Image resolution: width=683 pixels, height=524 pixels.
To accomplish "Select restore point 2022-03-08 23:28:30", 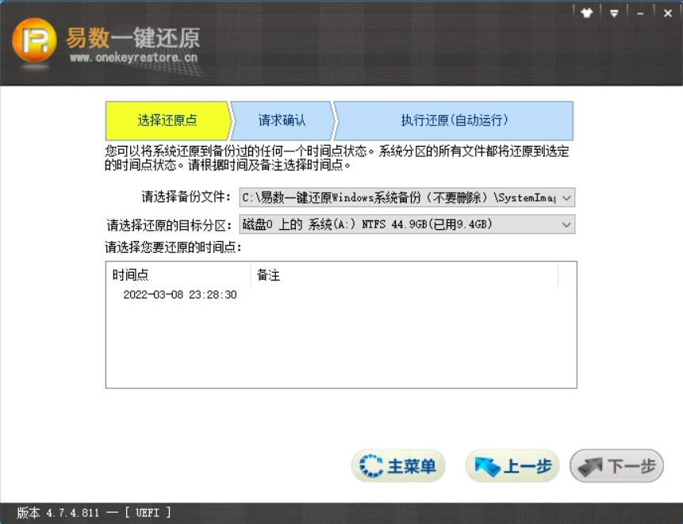I will 180,295.
